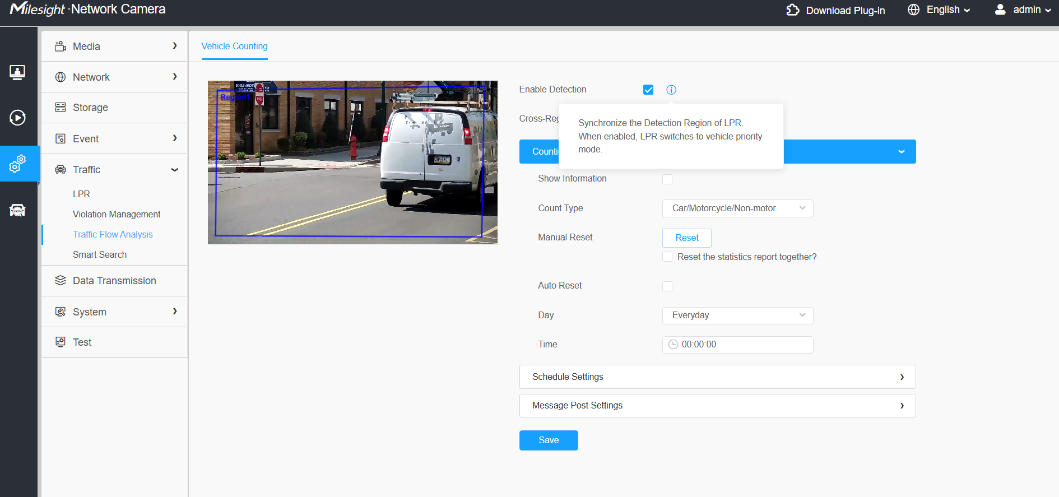Uncheck the Enable Detection checkbox
Viewport: 1059px width, 497px height.
[648, 90]
